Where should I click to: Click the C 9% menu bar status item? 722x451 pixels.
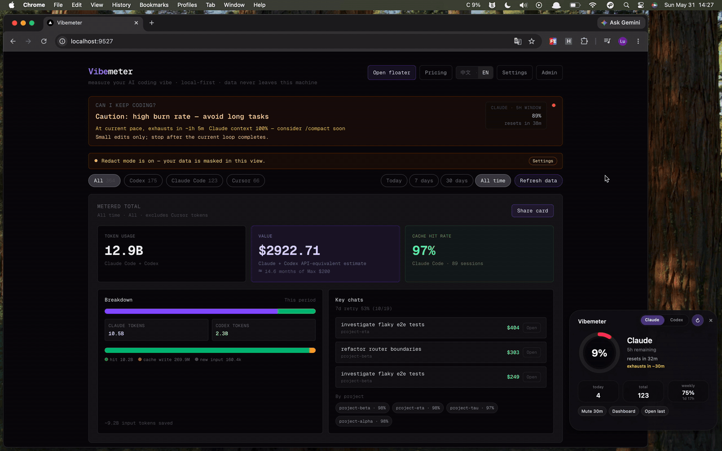(x=473, y=5)
